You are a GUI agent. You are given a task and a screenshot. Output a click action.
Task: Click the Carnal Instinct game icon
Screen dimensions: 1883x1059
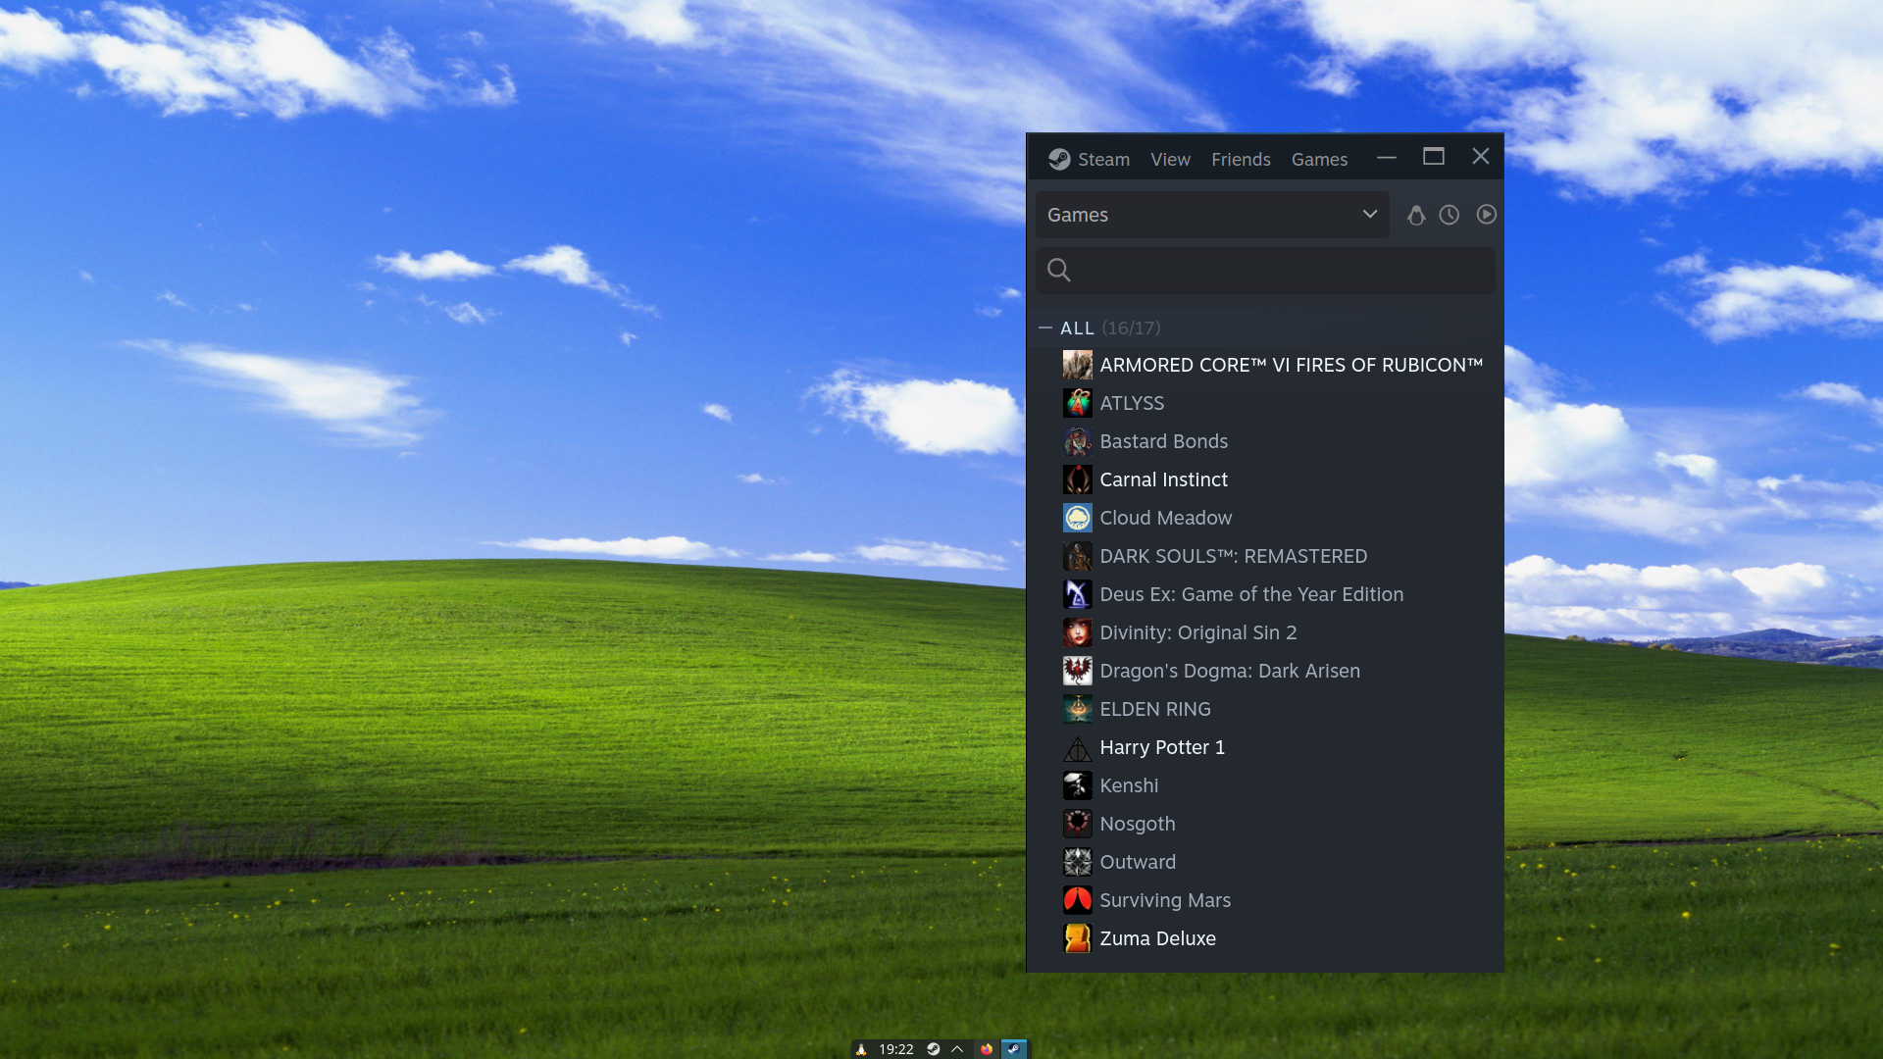1077,479
